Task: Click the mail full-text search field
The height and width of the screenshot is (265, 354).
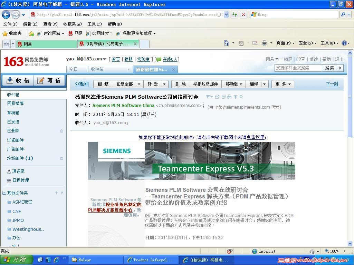Action: click(298, 68)
